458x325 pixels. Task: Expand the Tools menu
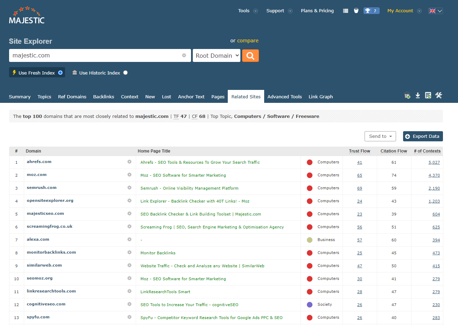(248, 11)
